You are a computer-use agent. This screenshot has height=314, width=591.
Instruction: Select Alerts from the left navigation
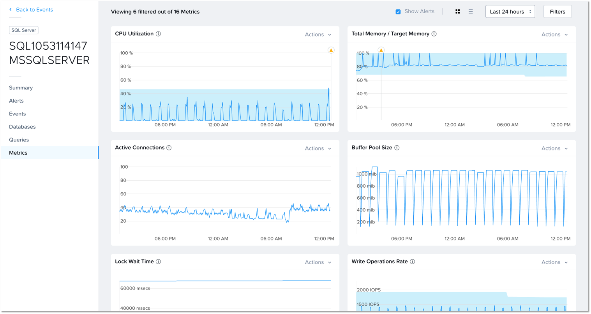(x=16, y=101)
